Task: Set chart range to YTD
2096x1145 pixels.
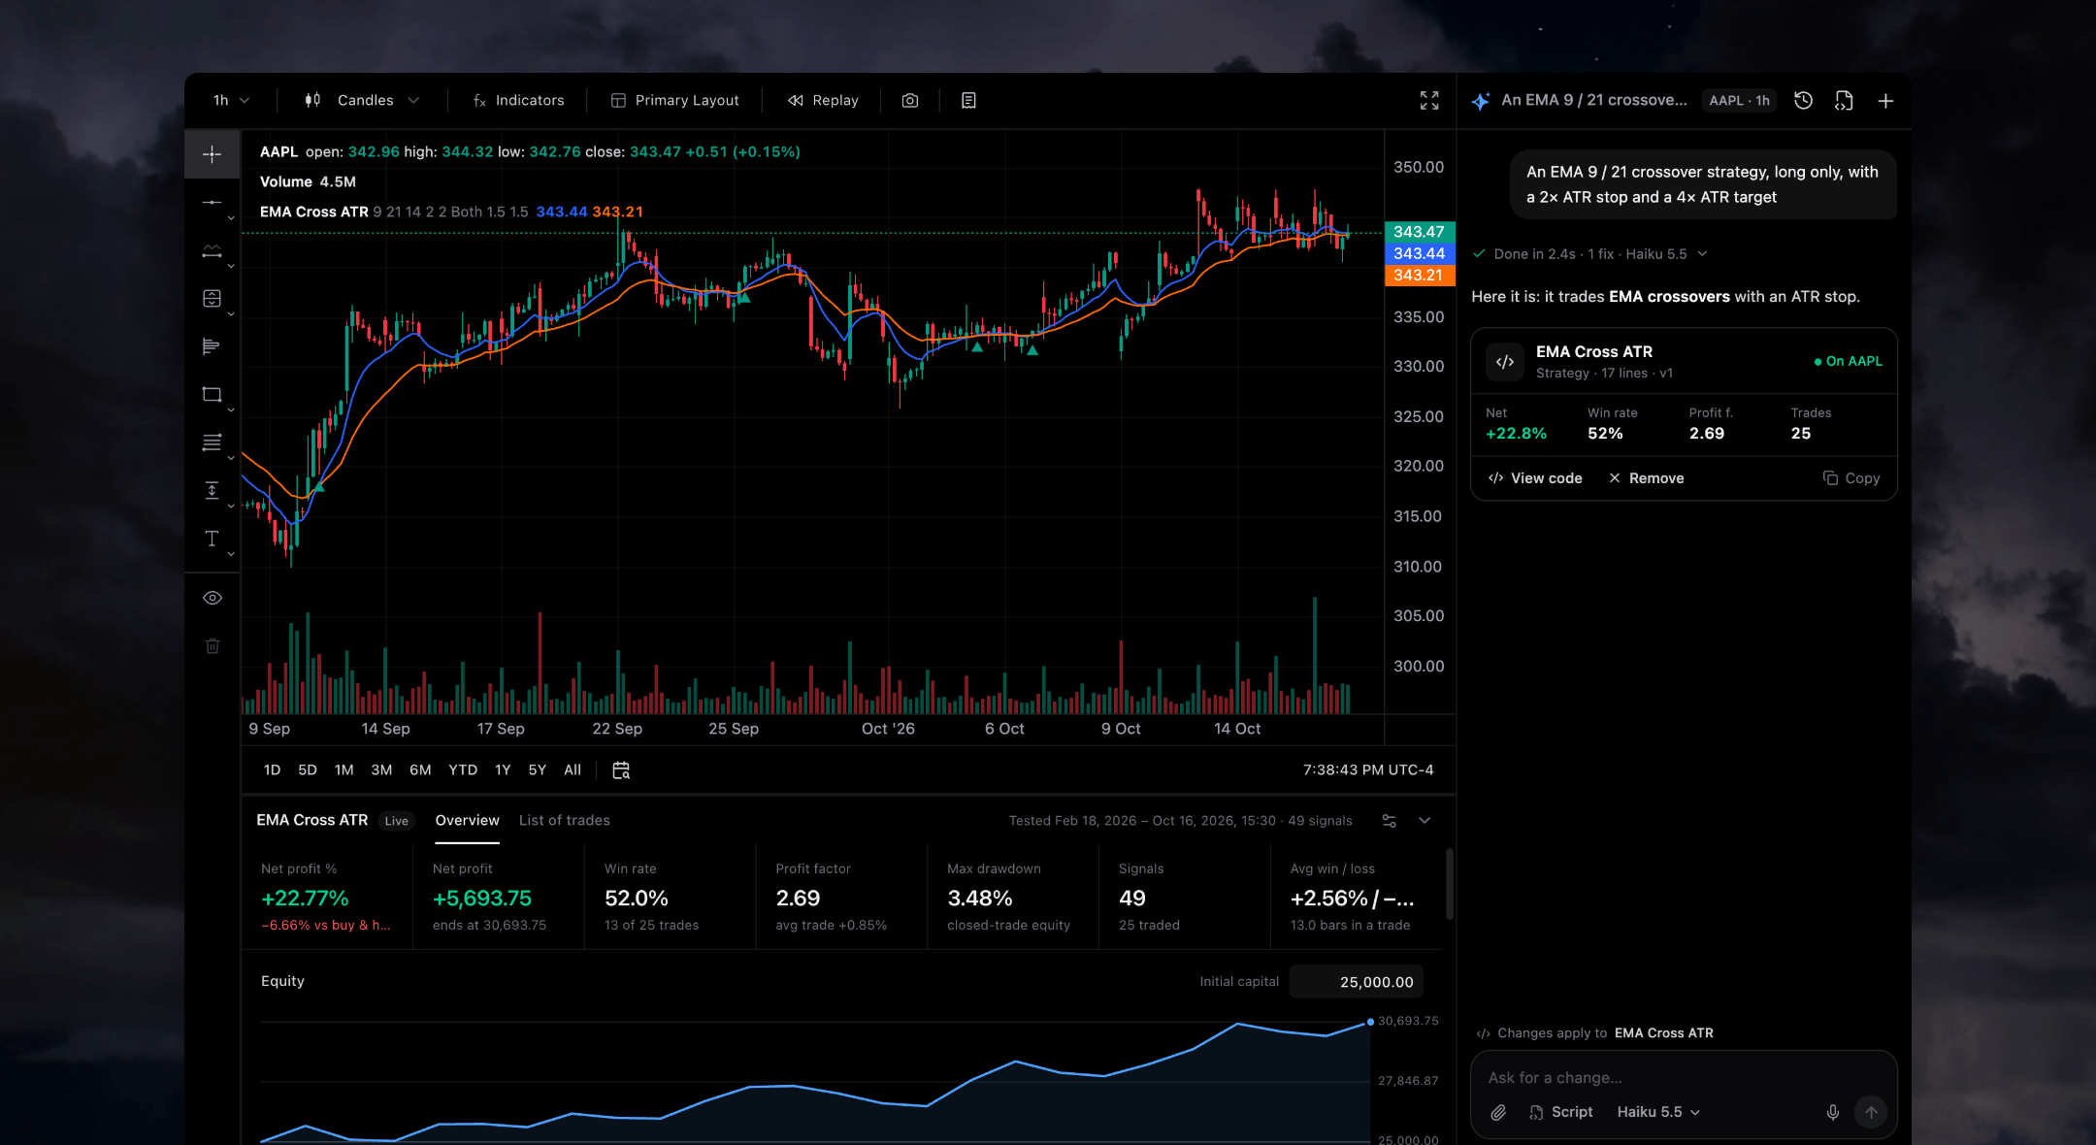Action: (463, 770)
